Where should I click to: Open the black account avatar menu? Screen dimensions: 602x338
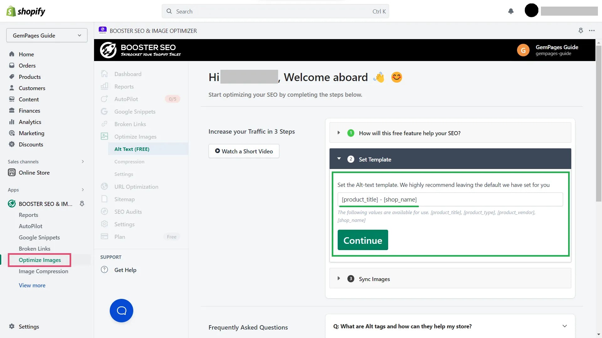click(x=531, y=10)
